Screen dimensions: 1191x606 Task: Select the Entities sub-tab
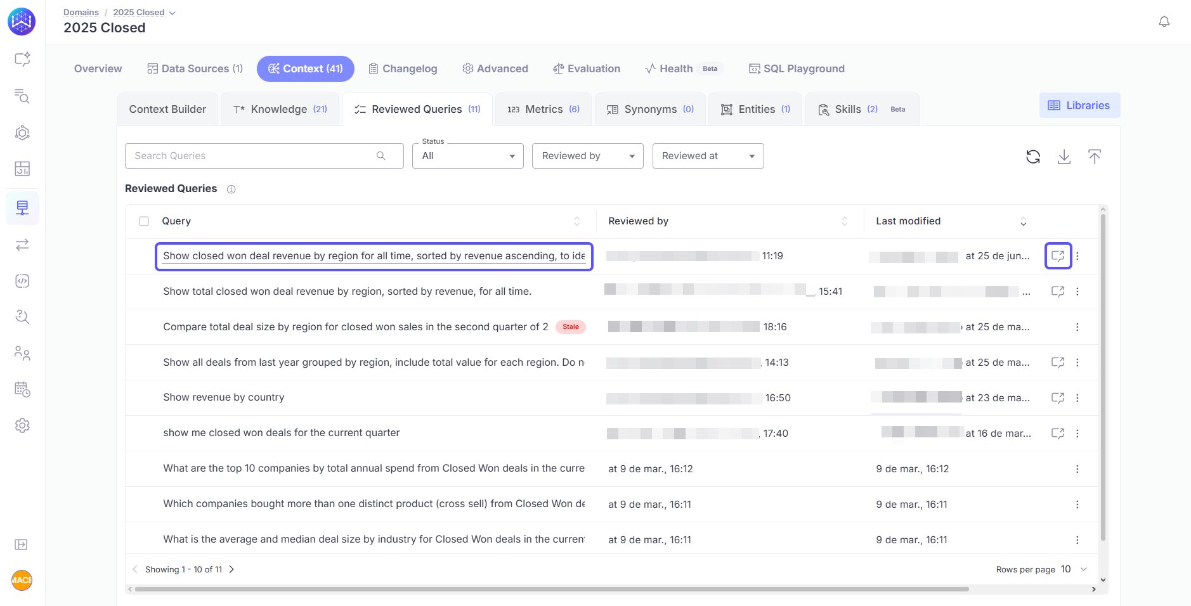tap(755, 110)
